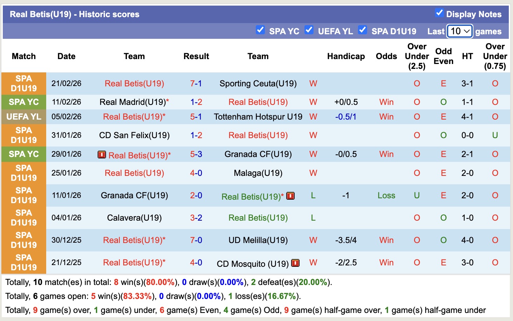Click red card icon in 11/01/26 Granada match
Screen dimensions: 513x321
click(290, 196)
